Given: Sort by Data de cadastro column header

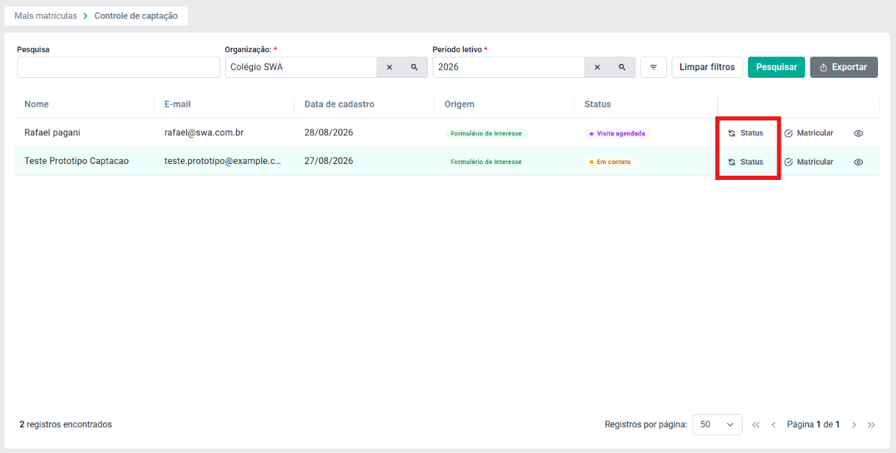Looking at the screenshot, I should 339,104.
